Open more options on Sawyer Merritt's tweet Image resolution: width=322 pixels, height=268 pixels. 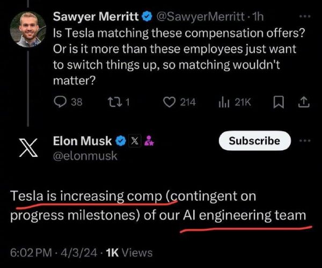click(x=305, y=17)
